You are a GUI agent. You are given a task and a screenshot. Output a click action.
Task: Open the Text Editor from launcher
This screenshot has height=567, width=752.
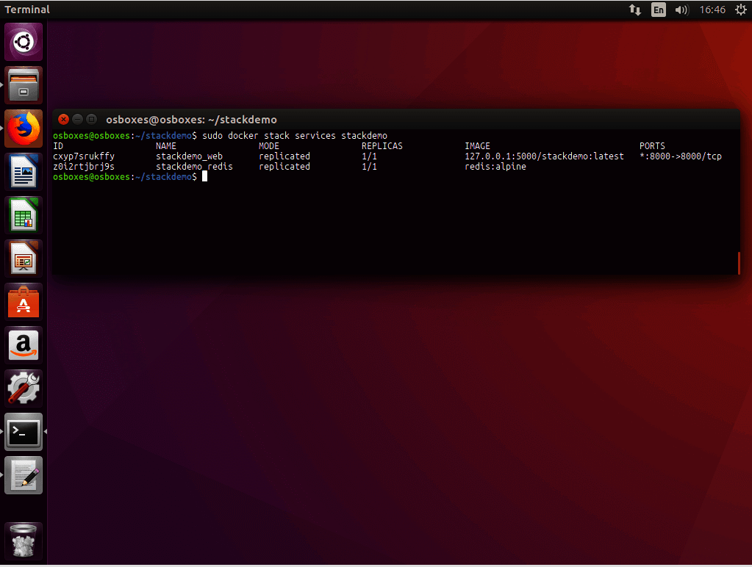tap(24, 475)
